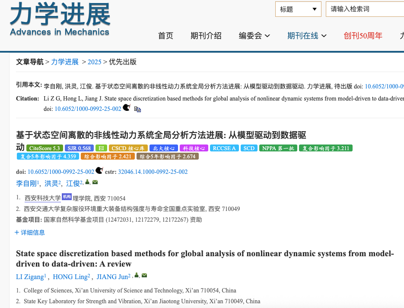Click the icon between doi and cstr

pyautogui.click(x=99, y=170)
